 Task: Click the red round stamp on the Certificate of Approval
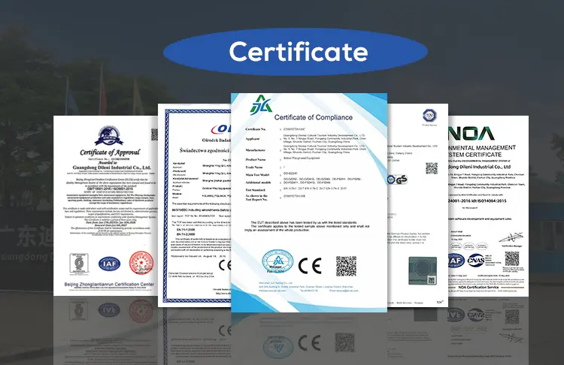point(140,263)
